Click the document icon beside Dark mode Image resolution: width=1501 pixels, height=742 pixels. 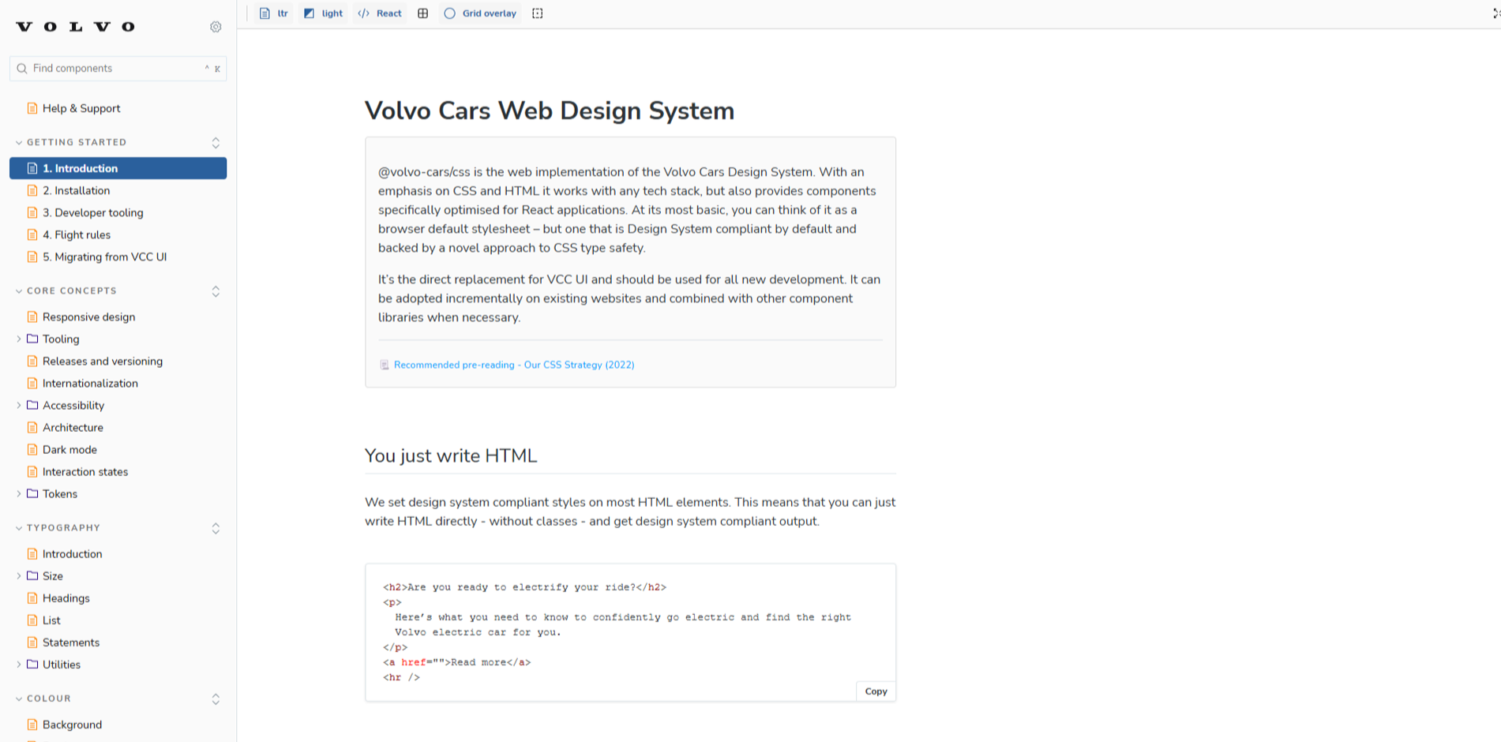click(x=32, y=449)
